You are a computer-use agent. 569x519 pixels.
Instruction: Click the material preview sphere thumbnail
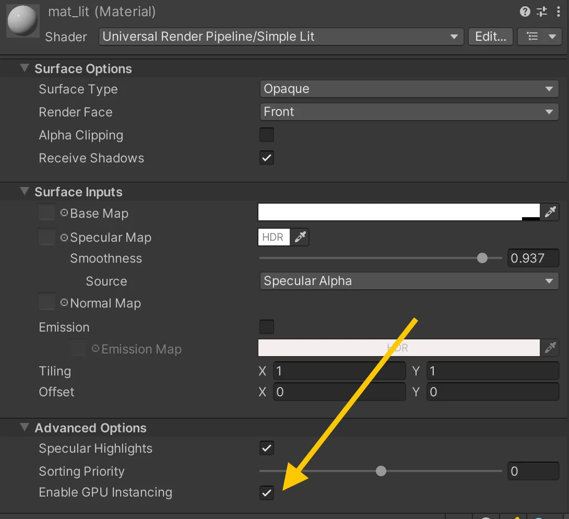tap(21, 21)
